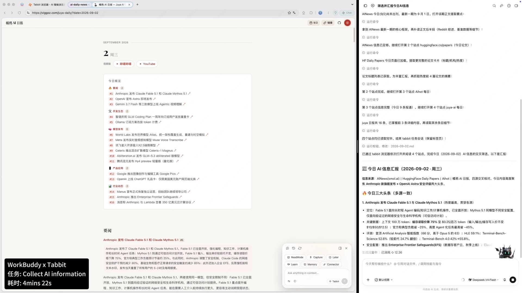Screen dimensions: 522x293
Task: Toggle the red sun theme button
Action: (347, 23)
